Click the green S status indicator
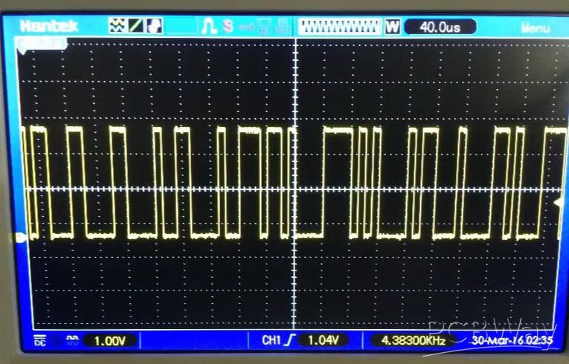Viewport: 569px width, 364px height. (227, 27)
